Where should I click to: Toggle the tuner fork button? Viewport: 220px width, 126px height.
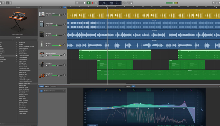click(124, 3)
